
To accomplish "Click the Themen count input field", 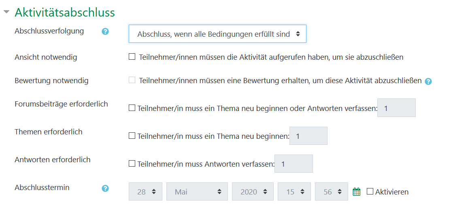I will tap(308, 136).
